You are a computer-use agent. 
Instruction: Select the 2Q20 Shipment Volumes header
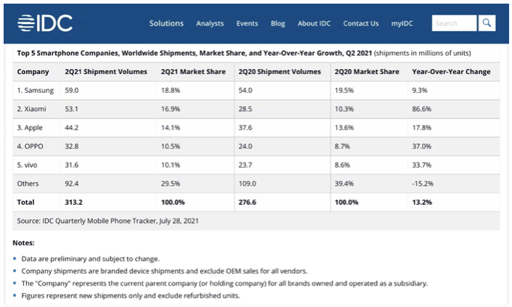[x=280, y=72]
